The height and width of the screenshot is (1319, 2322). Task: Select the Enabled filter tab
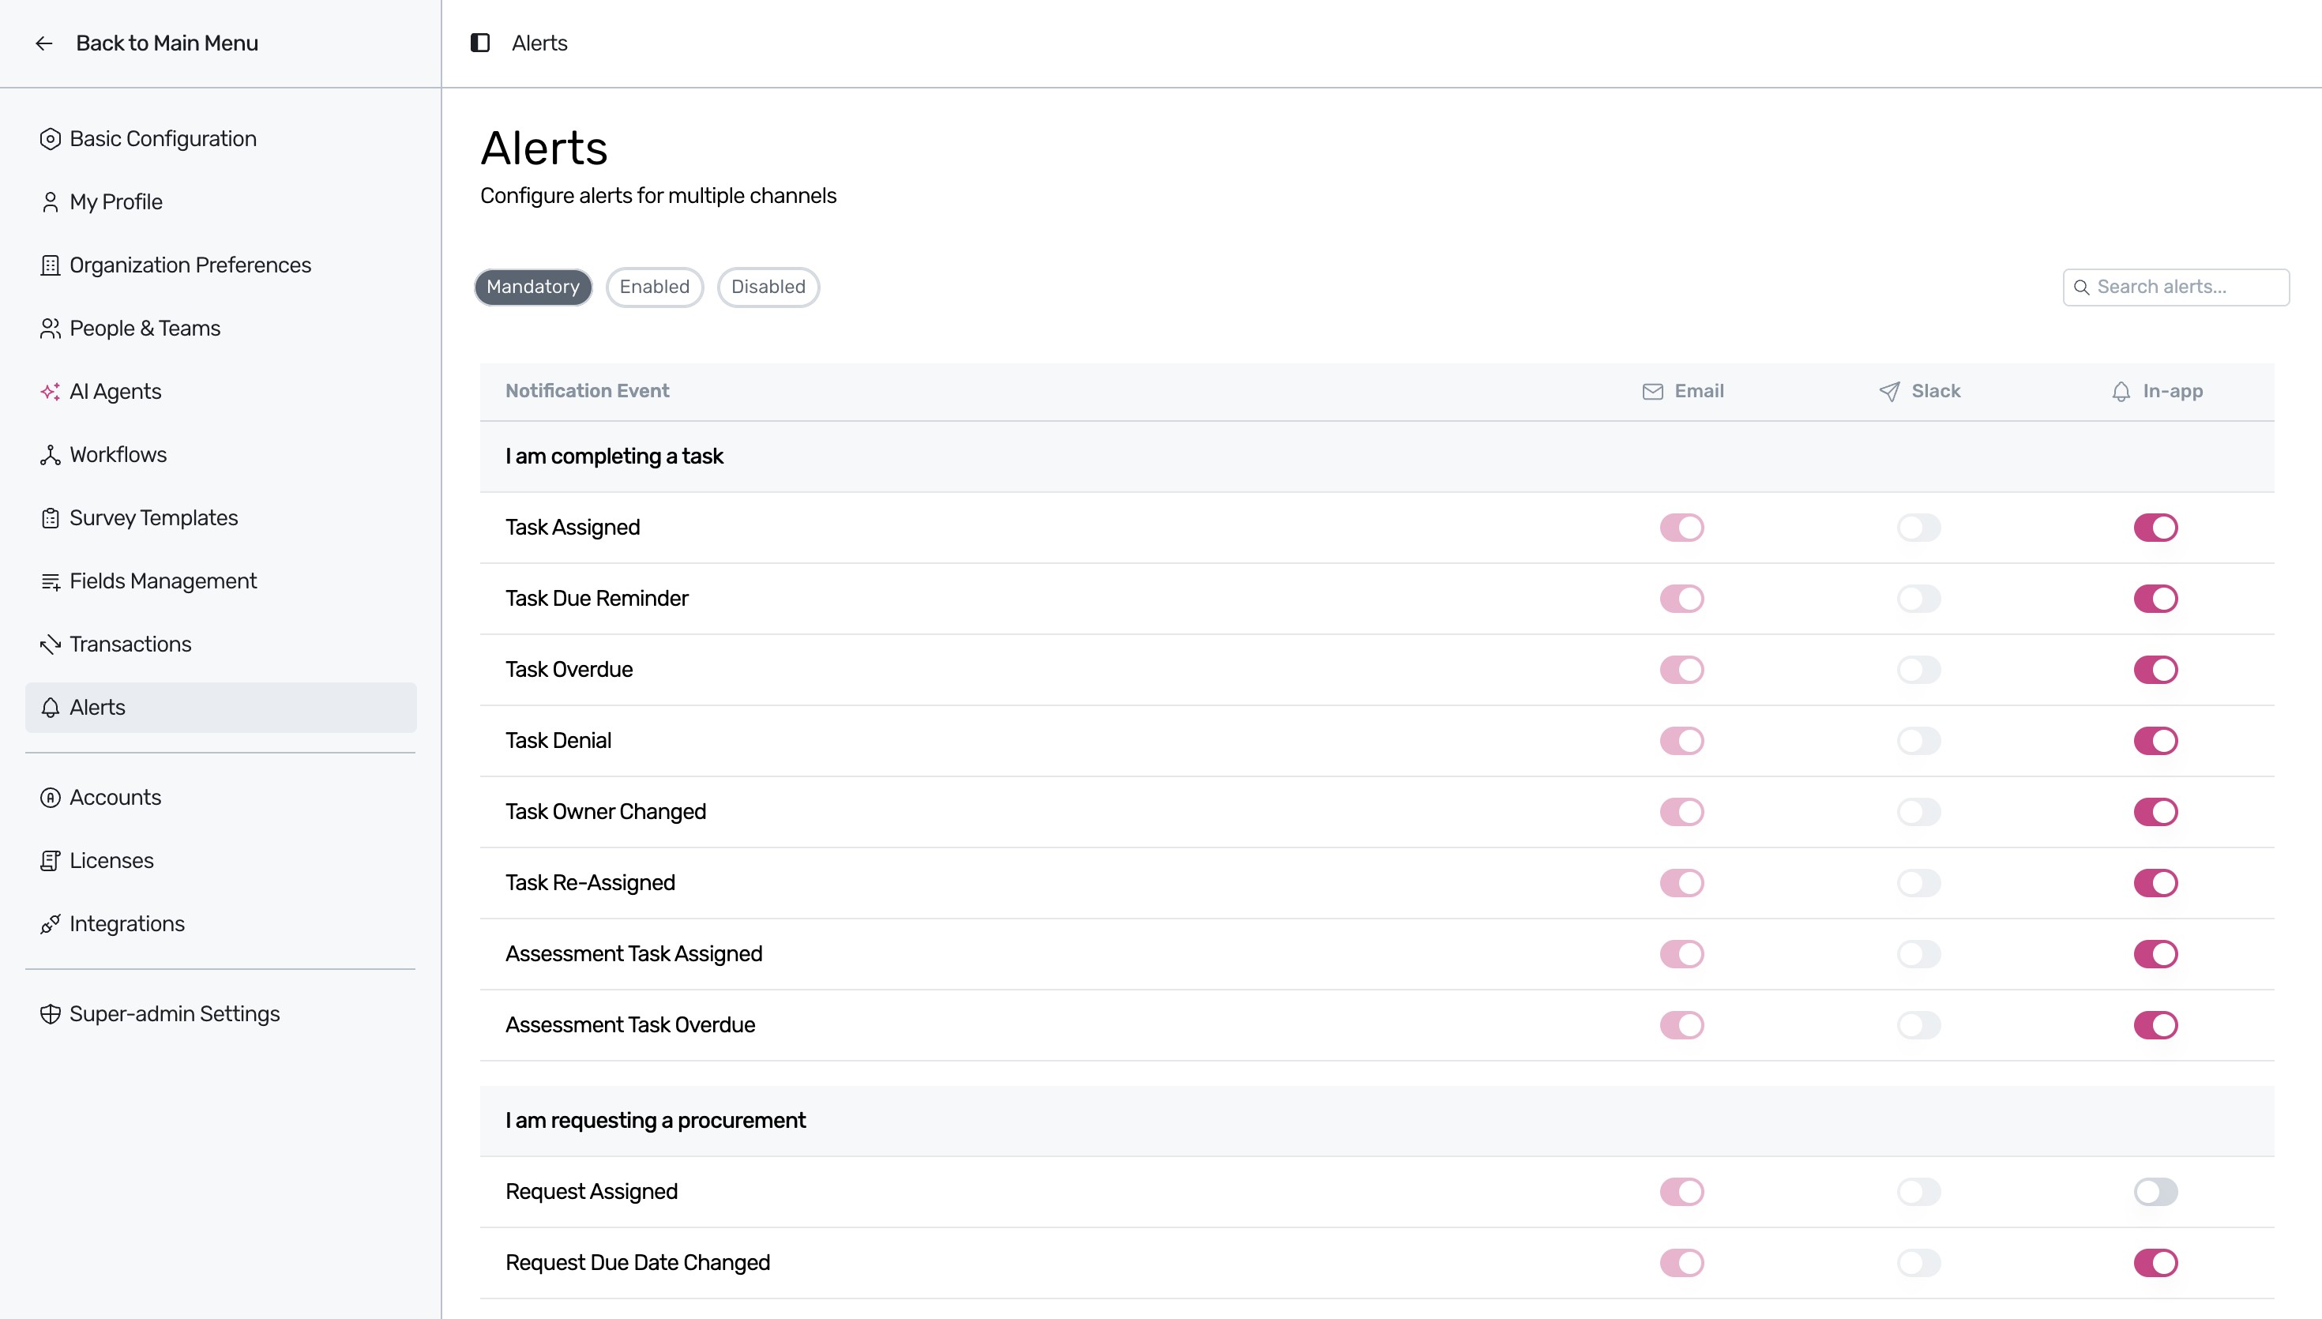tap(655, 287)
